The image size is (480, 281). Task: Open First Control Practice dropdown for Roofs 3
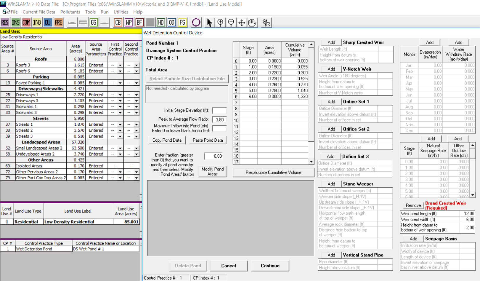pos(120,65)
